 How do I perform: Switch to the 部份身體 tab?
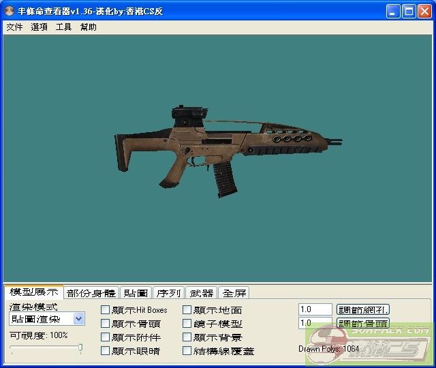click(91, 293)
